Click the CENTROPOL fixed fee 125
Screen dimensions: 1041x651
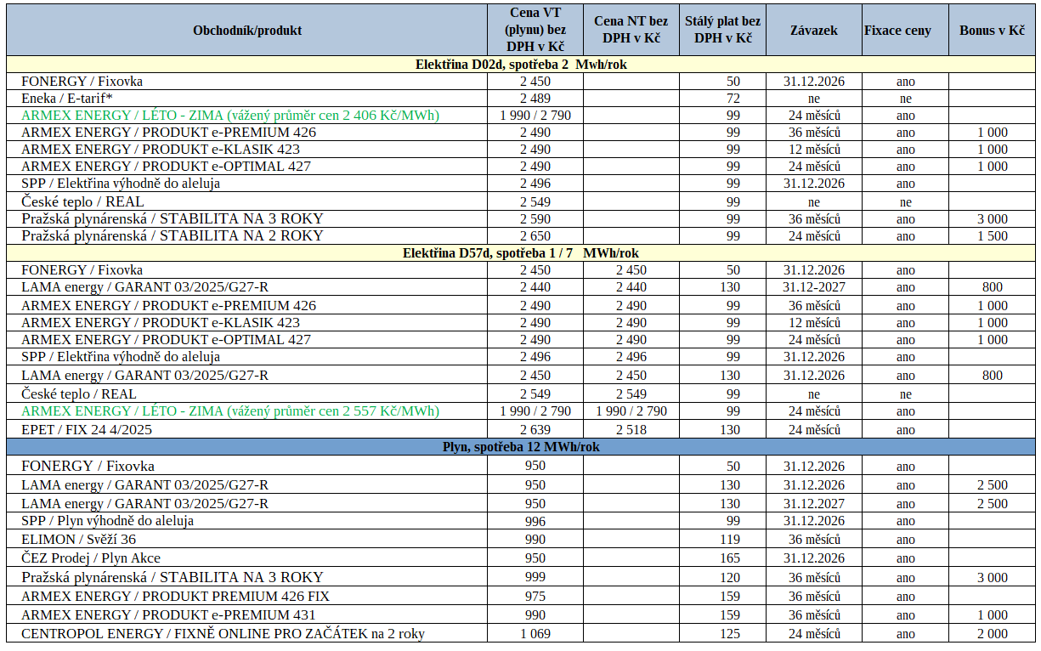(730, 634)
